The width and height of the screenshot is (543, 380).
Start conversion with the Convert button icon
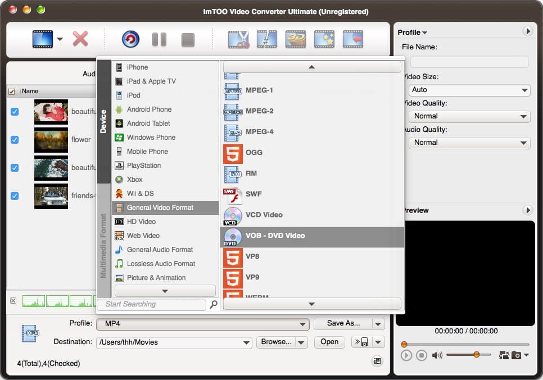tap(129, 39)
